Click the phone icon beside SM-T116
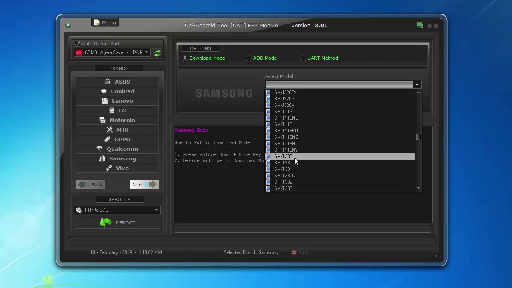The width and height of the screenshot is (512, 288). (268, 124)
